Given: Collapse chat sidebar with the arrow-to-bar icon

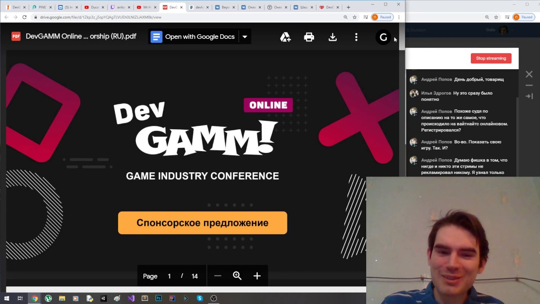Looking at the screenshot, I should coord(529,96).
